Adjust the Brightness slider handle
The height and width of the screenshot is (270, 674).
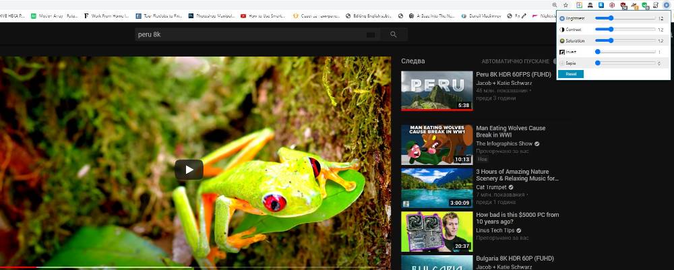pyautogui.click(x=611, y=18)
